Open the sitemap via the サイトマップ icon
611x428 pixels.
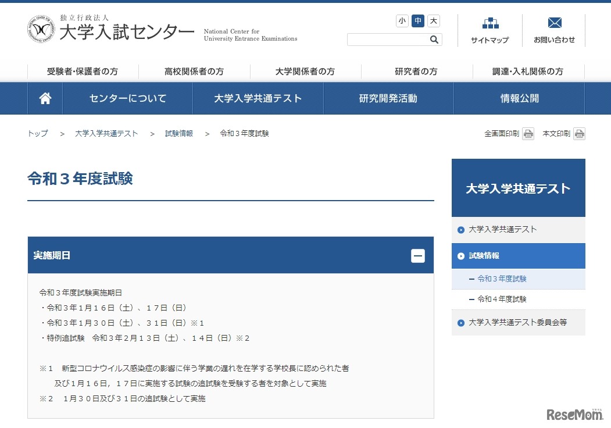(490, 30)
